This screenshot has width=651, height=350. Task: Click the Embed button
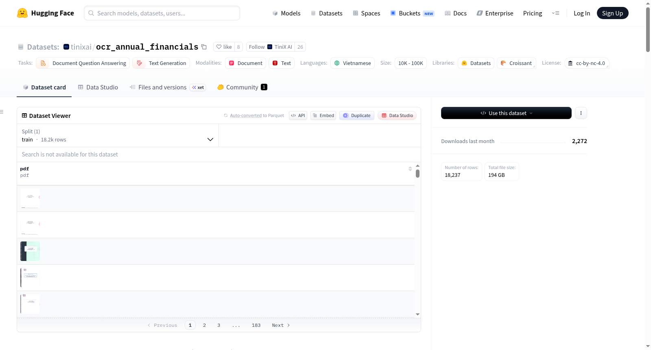(323, 115)
